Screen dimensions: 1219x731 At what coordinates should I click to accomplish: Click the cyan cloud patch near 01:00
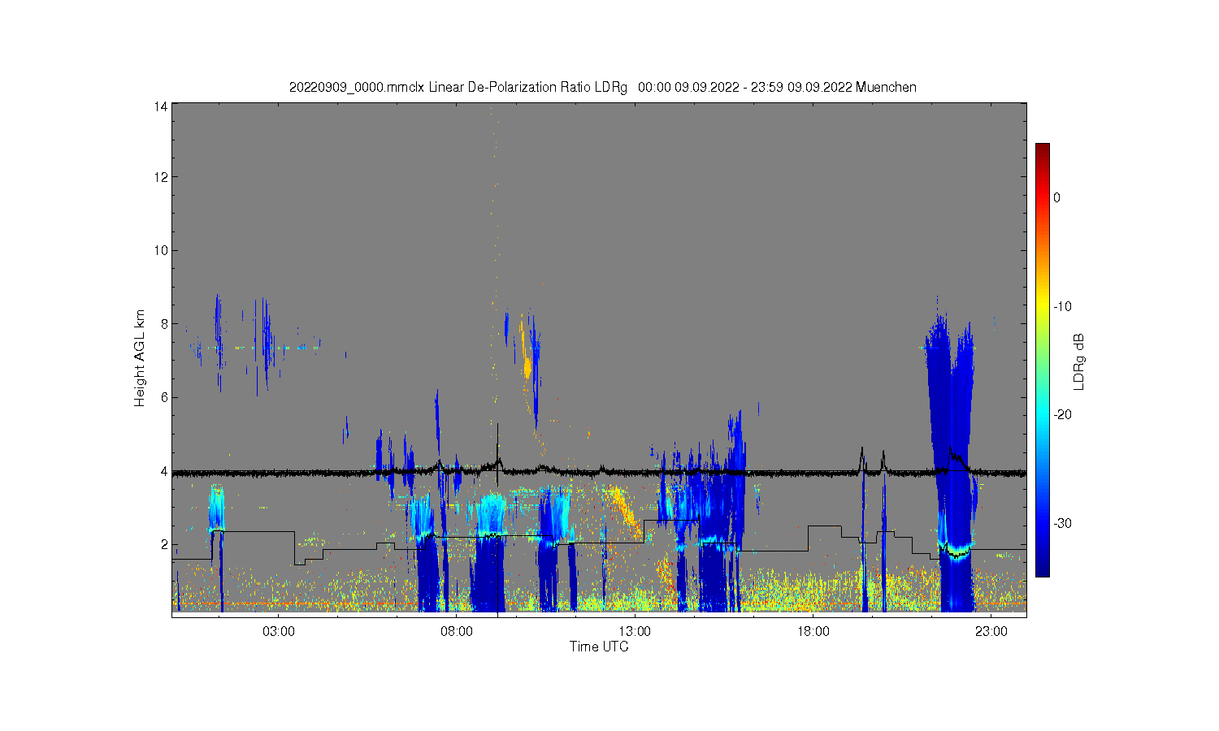[216, 508]
